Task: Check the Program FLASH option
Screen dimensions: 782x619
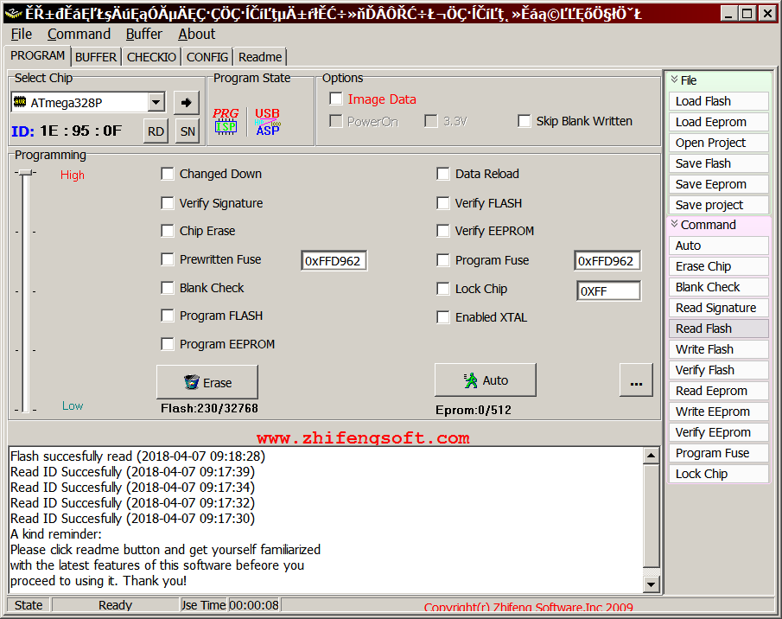Action: tap(168, 316)
